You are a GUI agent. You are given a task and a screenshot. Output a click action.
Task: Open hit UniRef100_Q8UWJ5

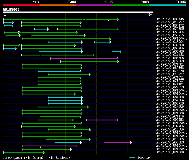click(170, 19)
